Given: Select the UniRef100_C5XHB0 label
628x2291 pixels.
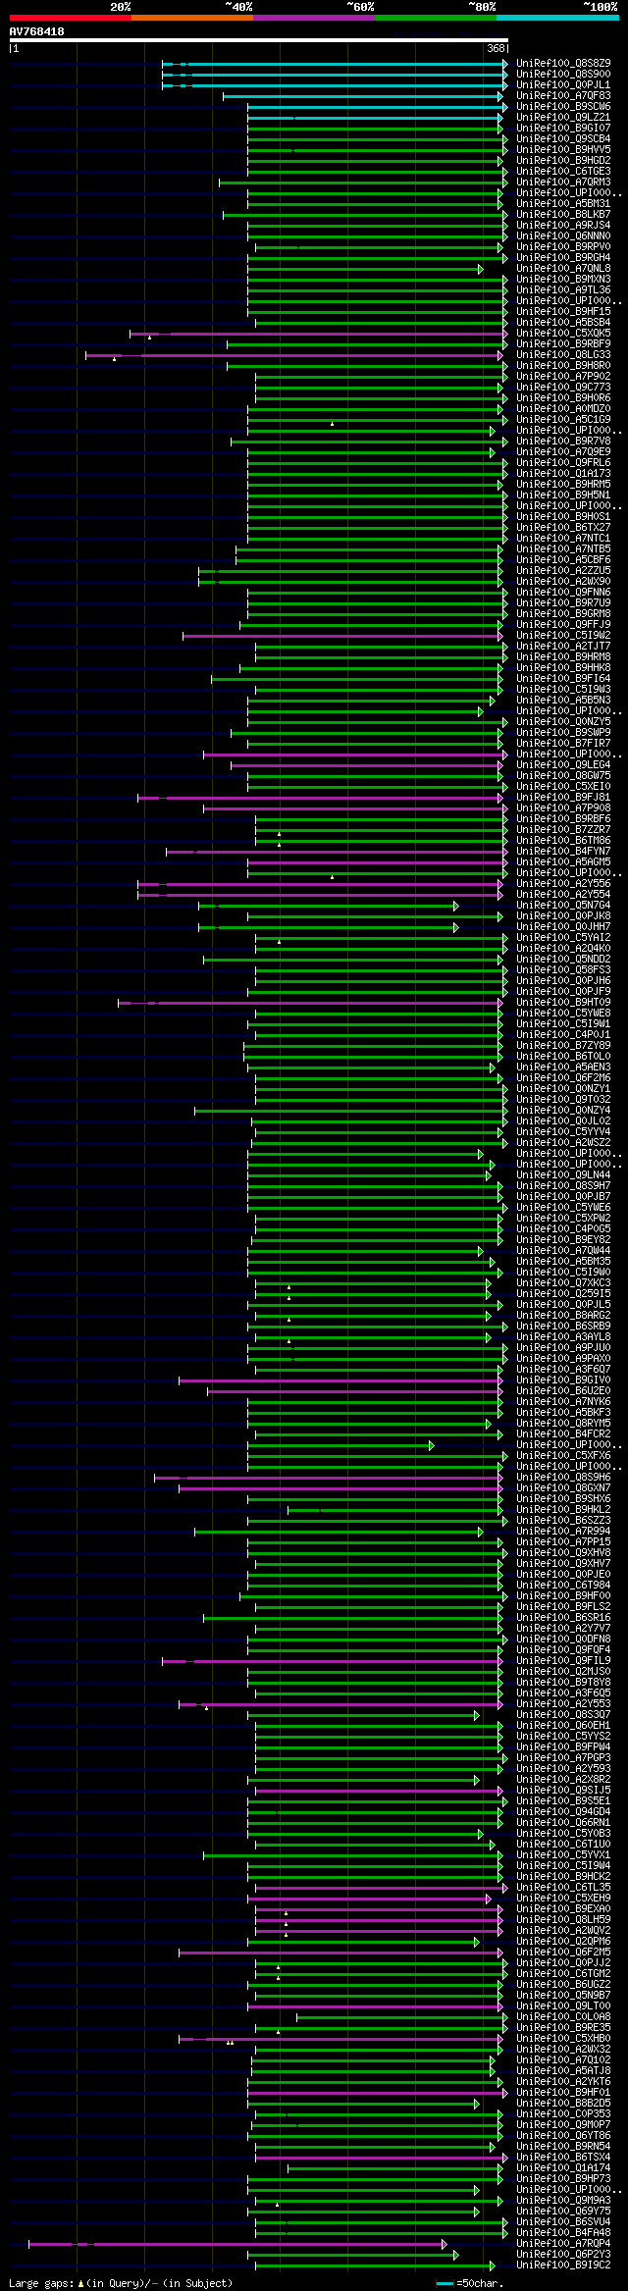Looking at the screenshot, I should 563,2038.
